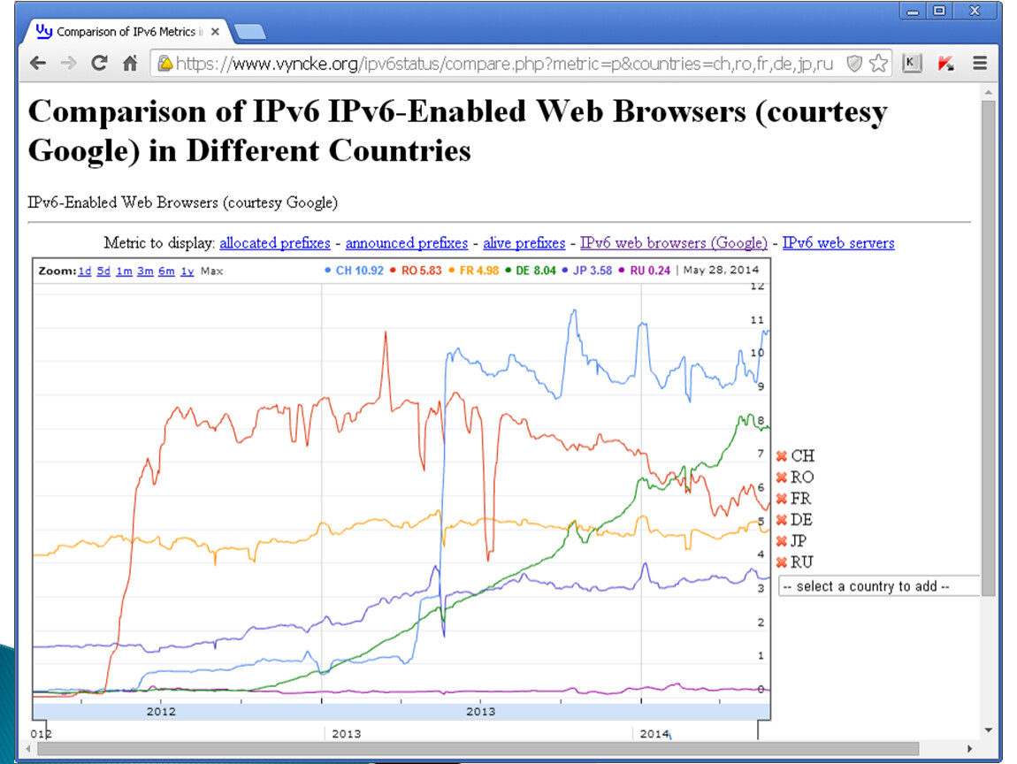This screenshot has height=764, width=1017.
Task: Set chart zoom to 1y
Action: [x=187, y=271]
